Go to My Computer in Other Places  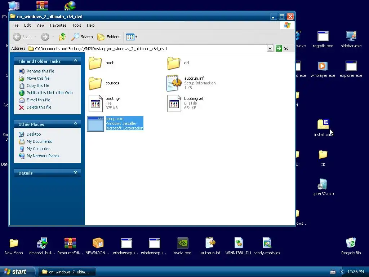coord(38,149)
